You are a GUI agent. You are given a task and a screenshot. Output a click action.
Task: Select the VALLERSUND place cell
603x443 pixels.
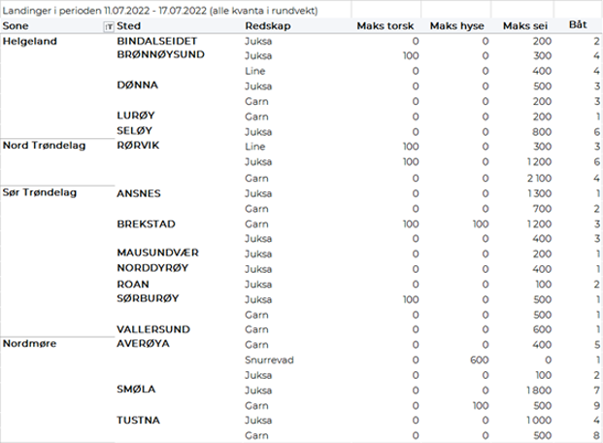point(153,328)
